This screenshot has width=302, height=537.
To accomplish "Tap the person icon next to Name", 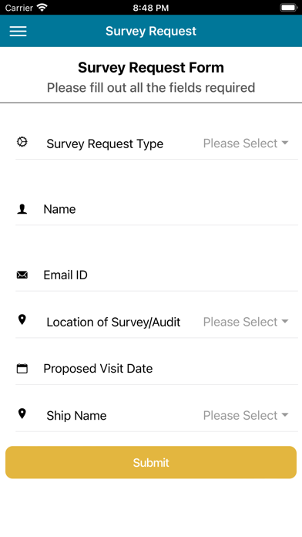I will [x=22, y=209].
